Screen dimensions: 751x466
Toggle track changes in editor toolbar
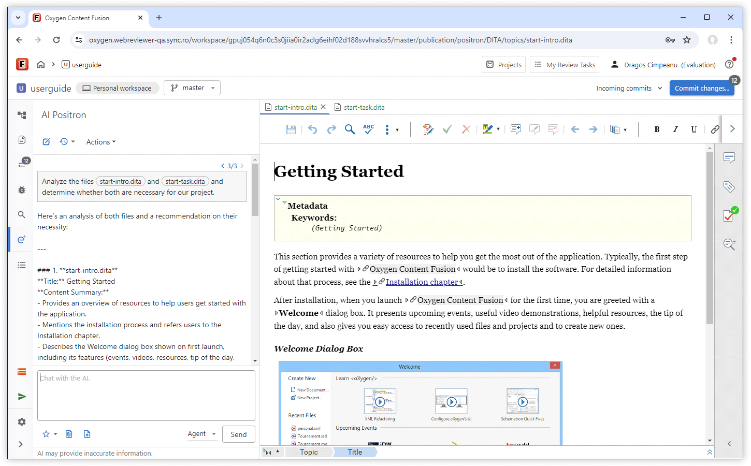[428, 129]
